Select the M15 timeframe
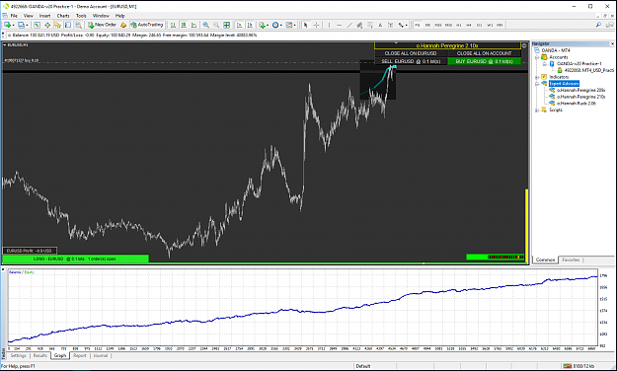The height and width of the screenshot is (371, 617). [x=438, y=25]
